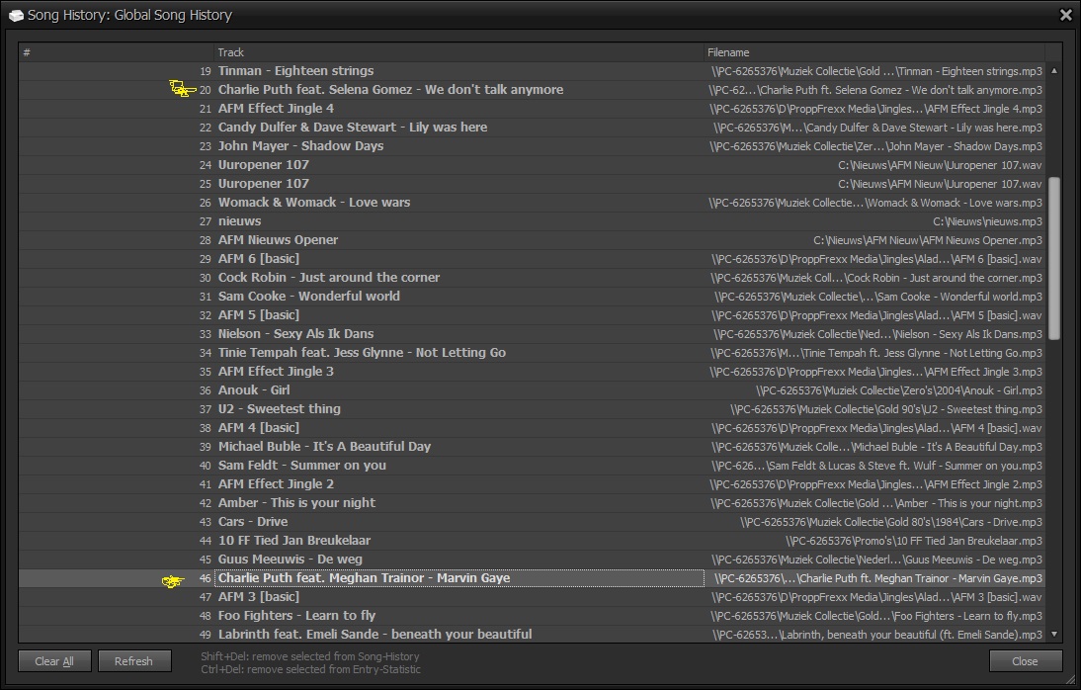Sort by the Track column header
The image size is (1081, 690).
pyautogui.click(x=458, y=52)
